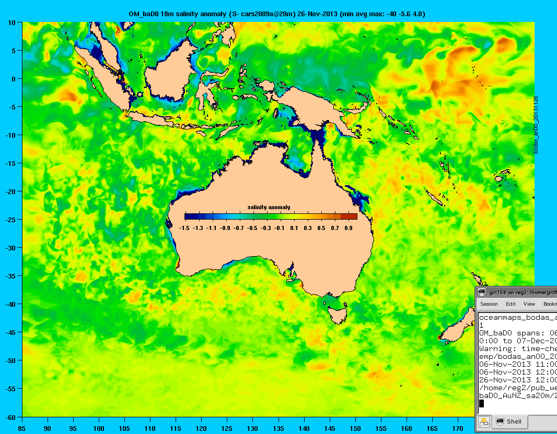Click y-axis tick label '-45'
The width and height of the screenshot is (557, 434).
tap(11, 333)
